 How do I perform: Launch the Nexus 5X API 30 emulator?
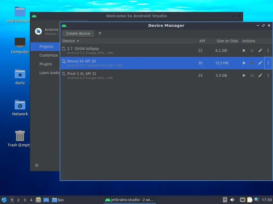click(x=244, y=63)
